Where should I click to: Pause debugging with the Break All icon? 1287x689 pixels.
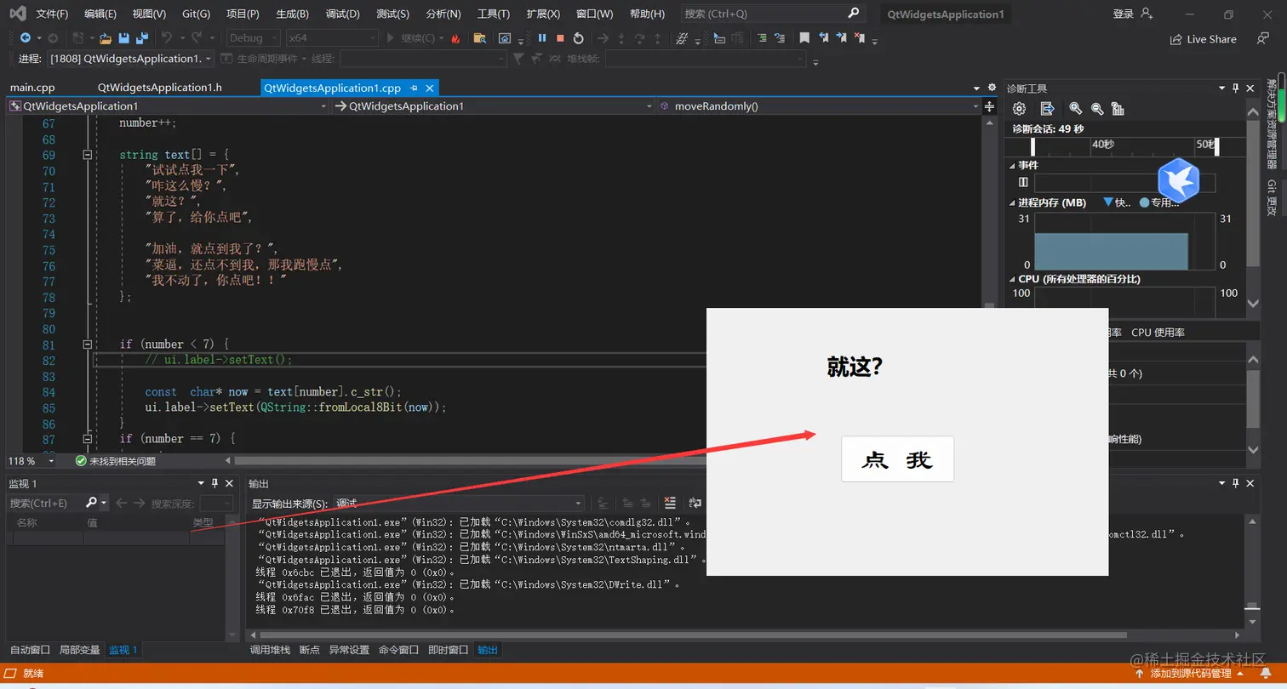[x=542, y=38]
